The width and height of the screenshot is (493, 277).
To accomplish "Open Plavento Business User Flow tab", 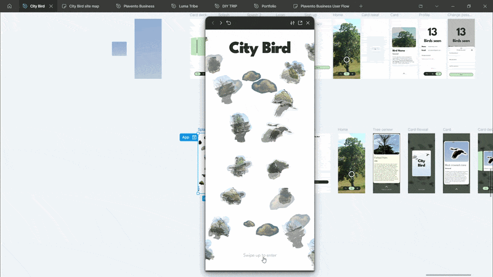I will (x=321, y=6).
